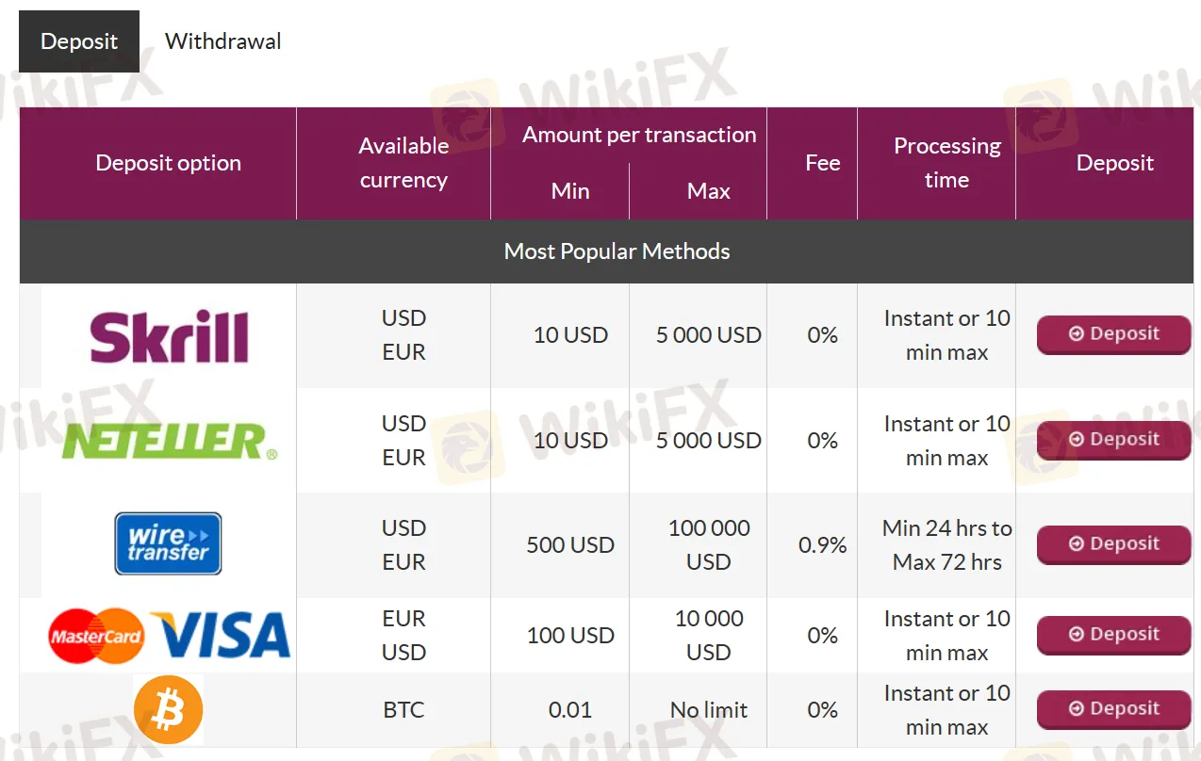The height and width of the screenshot is (761, 1201).
Task: Click the Most Popular Methods header row
Action: pyautogui.click(x=617, y=251)
